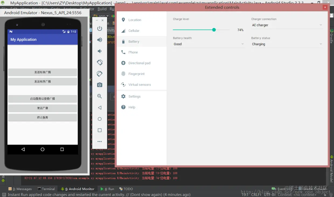Close the Extended controls window
Image resolution: width=334 pixels, height=197 pixels.
click(x=325, y=7)
